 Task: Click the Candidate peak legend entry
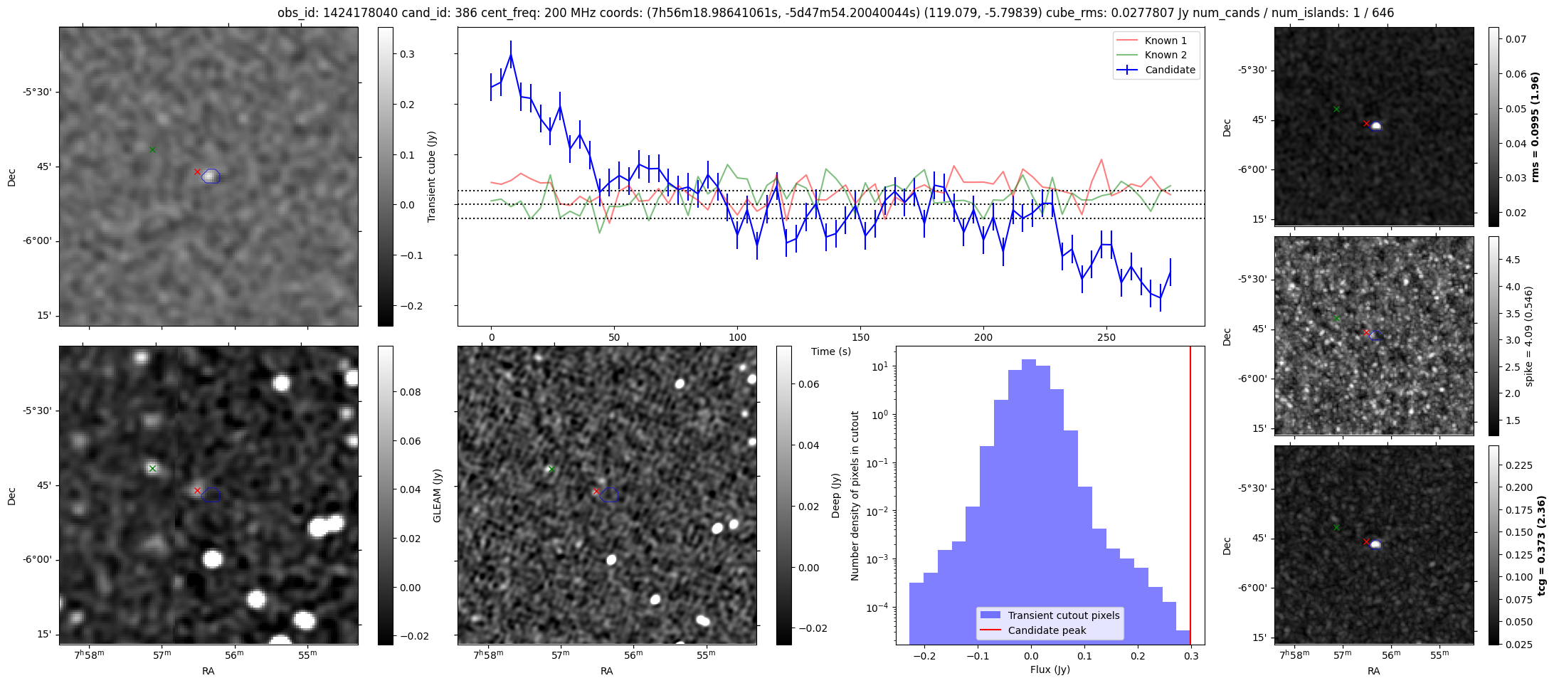[1047, 630]
